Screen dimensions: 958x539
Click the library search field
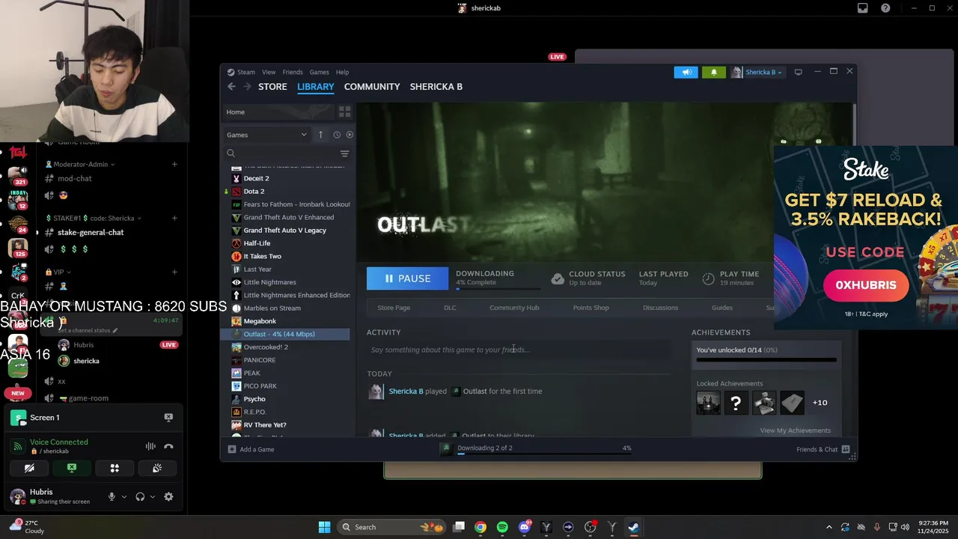tap(281, 153)
